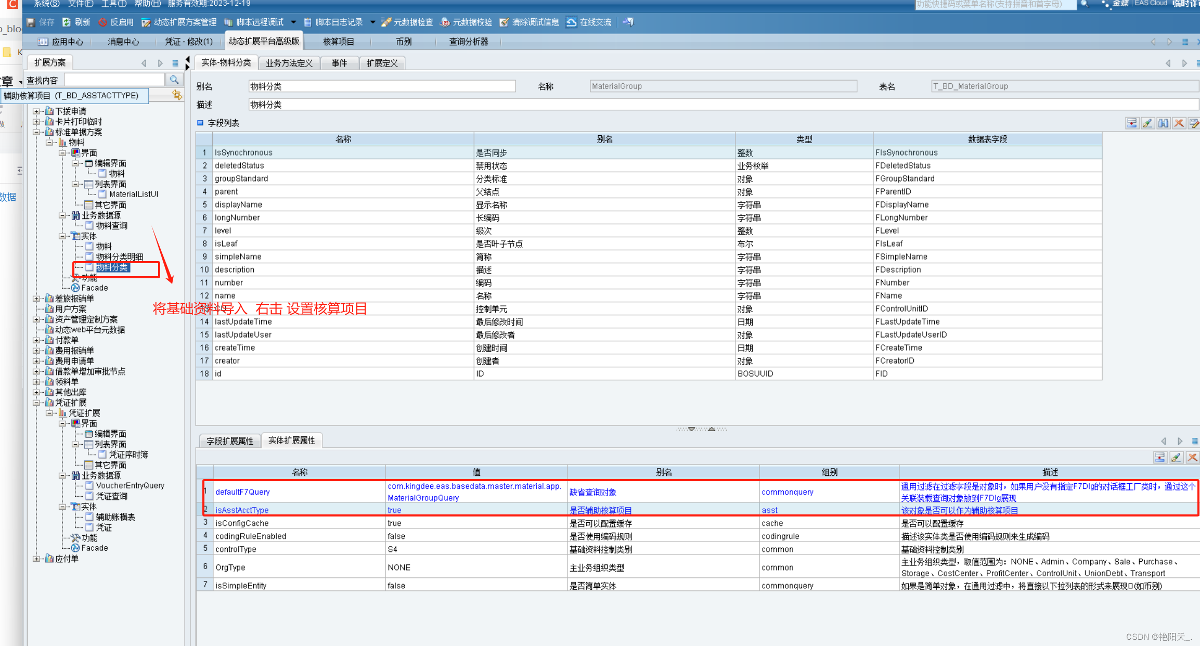Click the 数据表字段 column header
Image resolution: width=1200 pixels, height=646 pixels.
(987, 139)
